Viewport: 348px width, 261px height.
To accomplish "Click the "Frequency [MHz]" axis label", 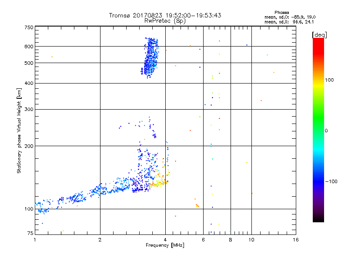I will click(165, 245).
